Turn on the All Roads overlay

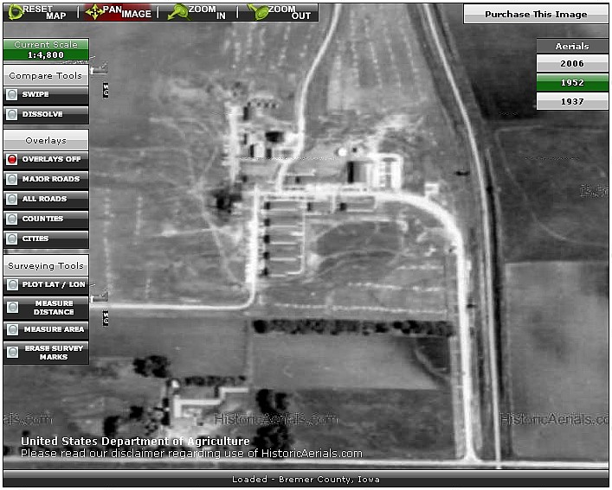point(46,199)
